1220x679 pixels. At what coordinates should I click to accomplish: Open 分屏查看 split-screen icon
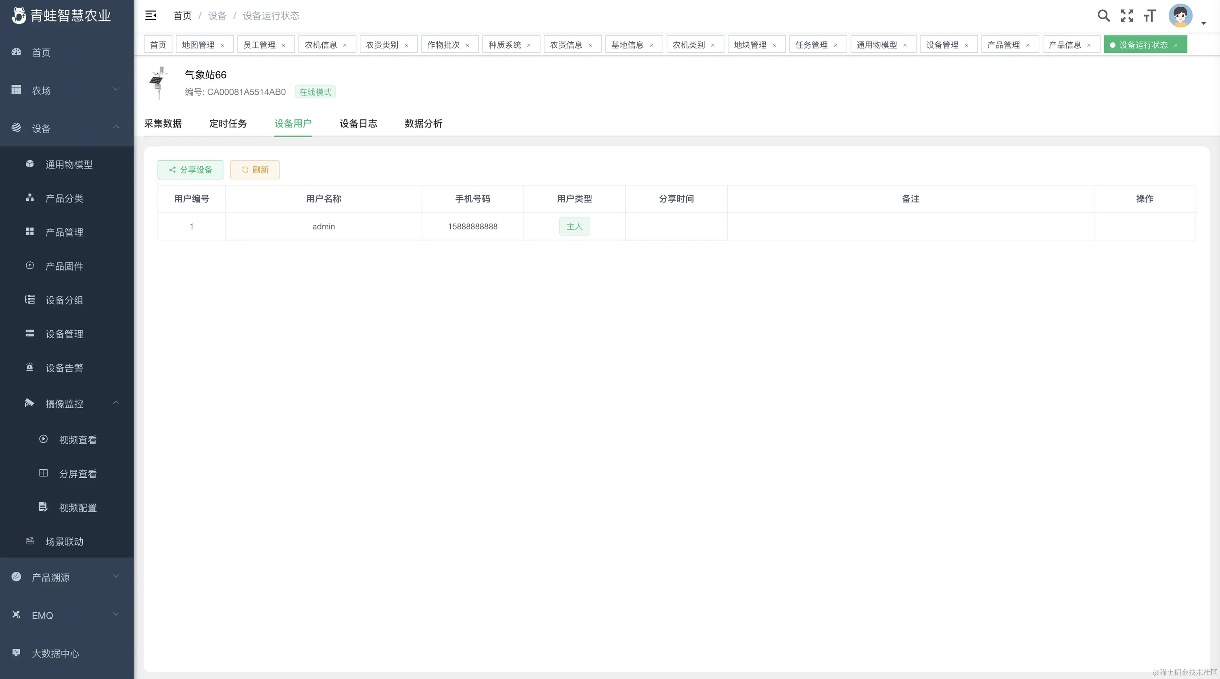43,473
